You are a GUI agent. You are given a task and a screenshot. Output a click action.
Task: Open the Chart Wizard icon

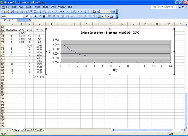pyautogui.click(x=94, y=12)
